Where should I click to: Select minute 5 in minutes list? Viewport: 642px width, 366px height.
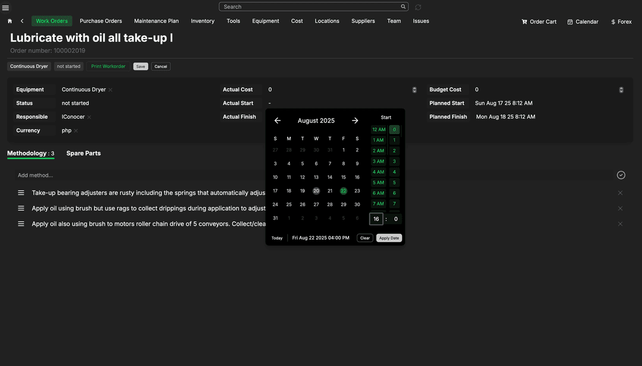(x=394, y=183)
